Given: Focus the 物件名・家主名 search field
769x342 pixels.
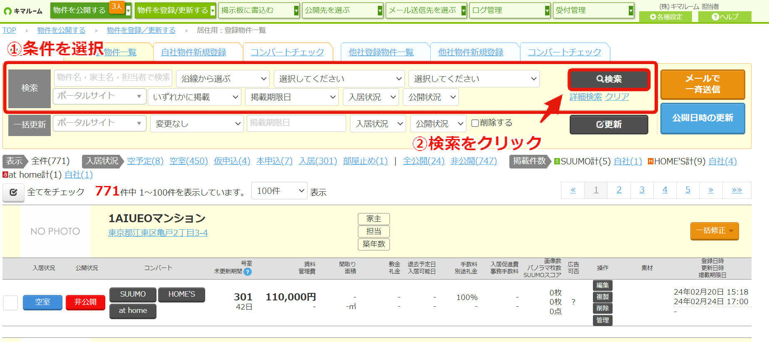Looking at the screenshot, I should tap(113, 77).
